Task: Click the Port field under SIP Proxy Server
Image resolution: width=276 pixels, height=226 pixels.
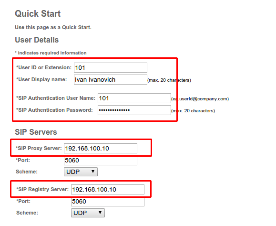Action: click(101, 161)
